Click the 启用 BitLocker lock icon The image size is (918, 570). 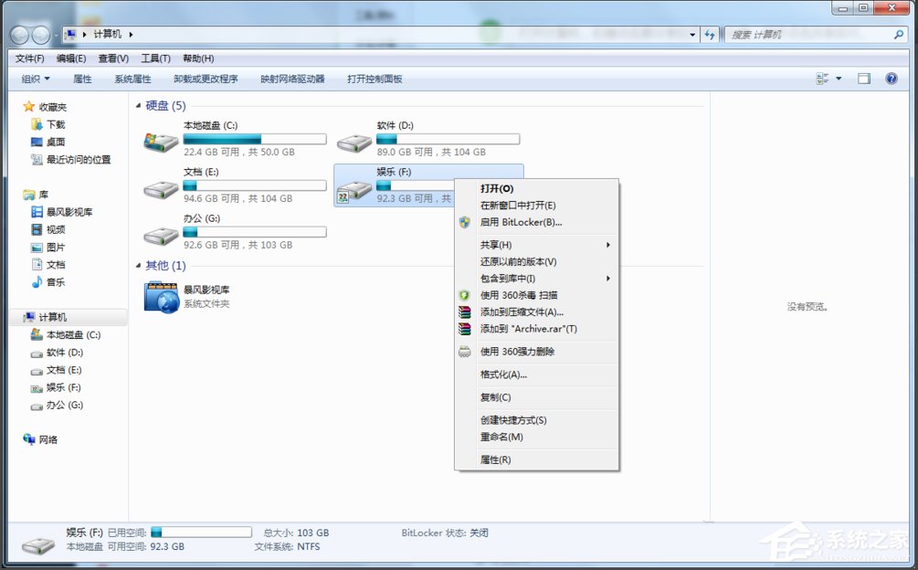(466, 221)
